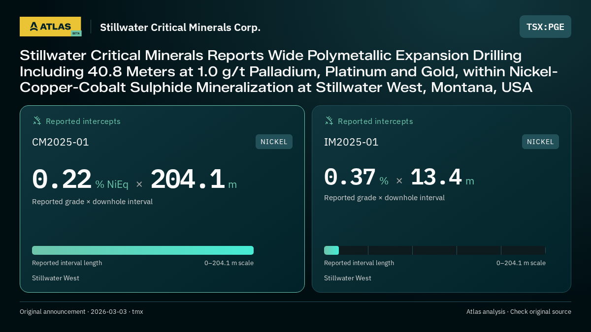
Task: Click 'Reported intercepts' label in IM2025-01 card
Action: 375,121
